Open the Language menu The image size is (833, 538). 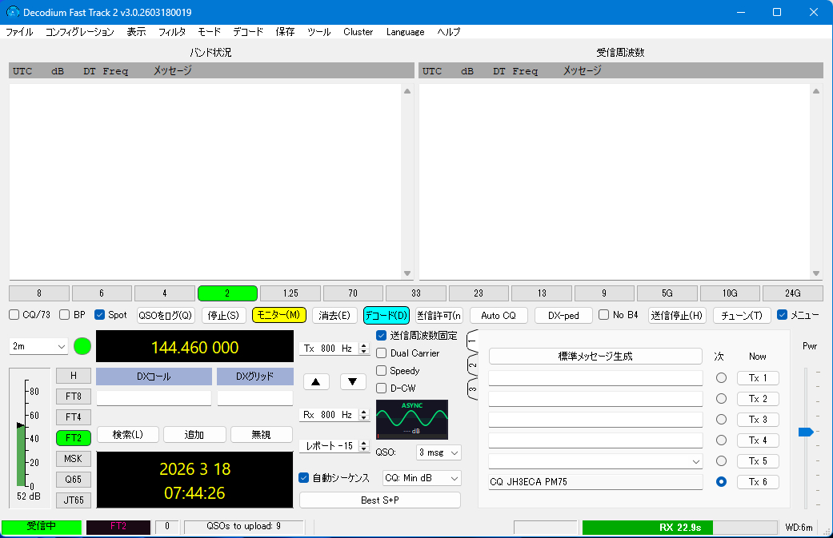click(405, 32)
